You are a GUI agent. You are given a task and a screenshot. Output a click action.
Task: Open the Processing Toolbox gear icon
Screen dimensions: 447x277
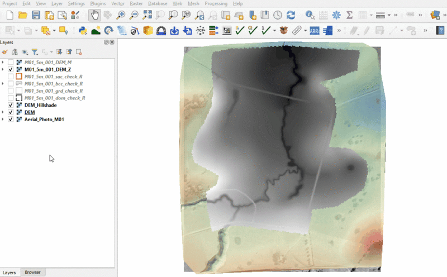[x=336, y=15]
